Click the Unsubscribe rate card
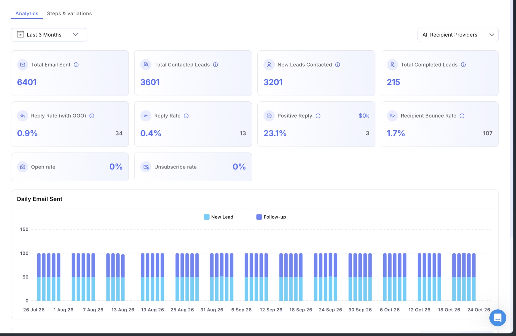This screenshot has width=516, height=336. click(193, 167)
